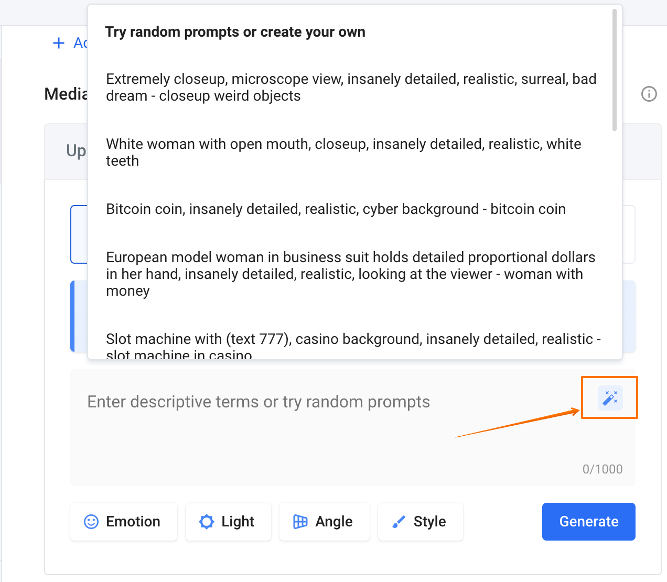667x582 pixels.
Task: Click the info circle icon
Action: click(649, 94)
